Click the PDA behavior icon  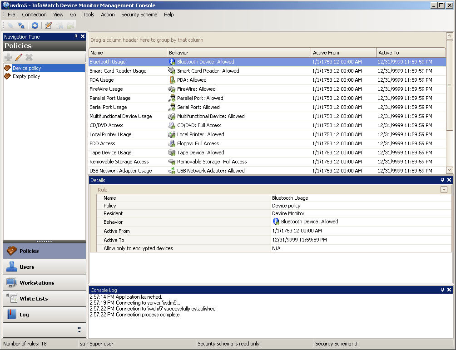172,79
